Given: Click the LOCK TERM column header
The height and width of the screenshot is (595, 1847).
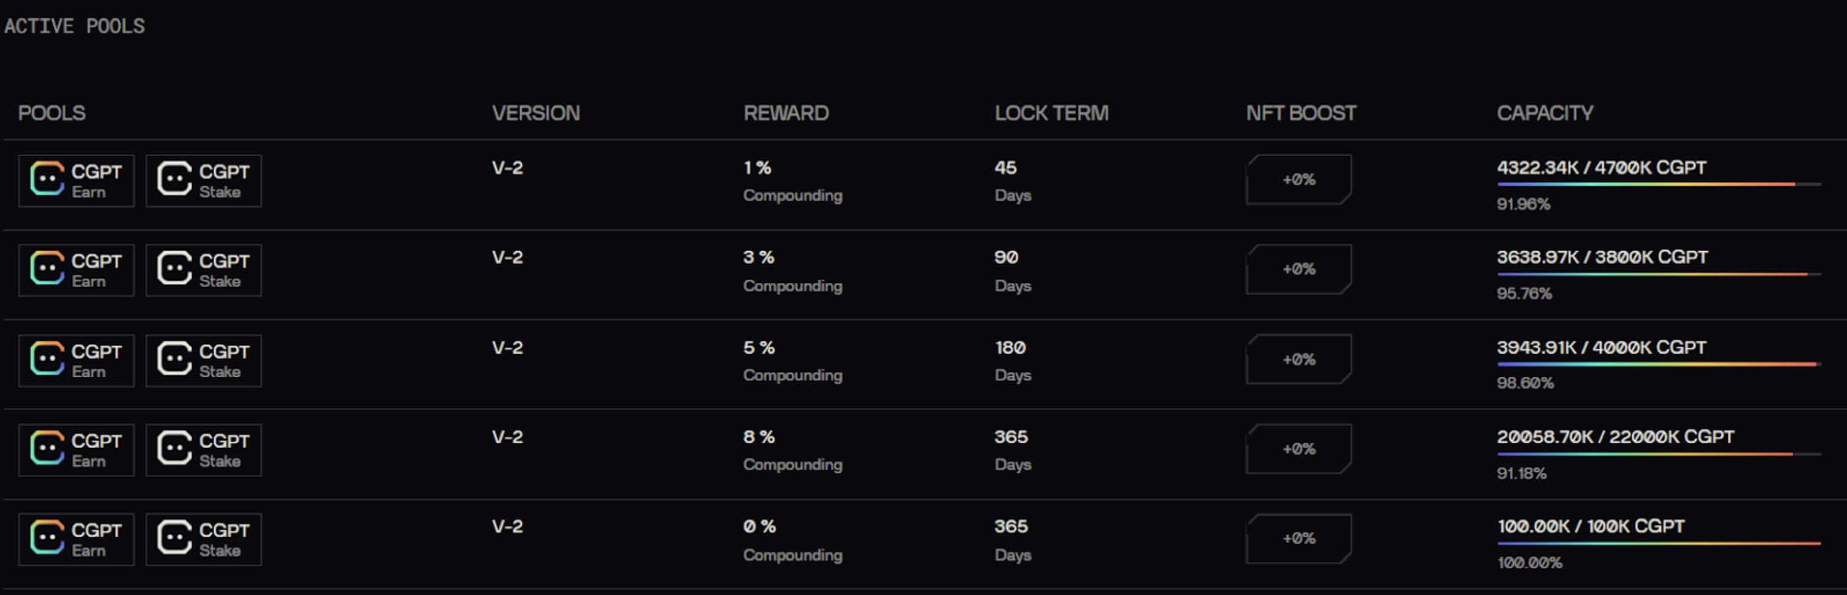Looking at the screenshot, I should point(1051,113).
